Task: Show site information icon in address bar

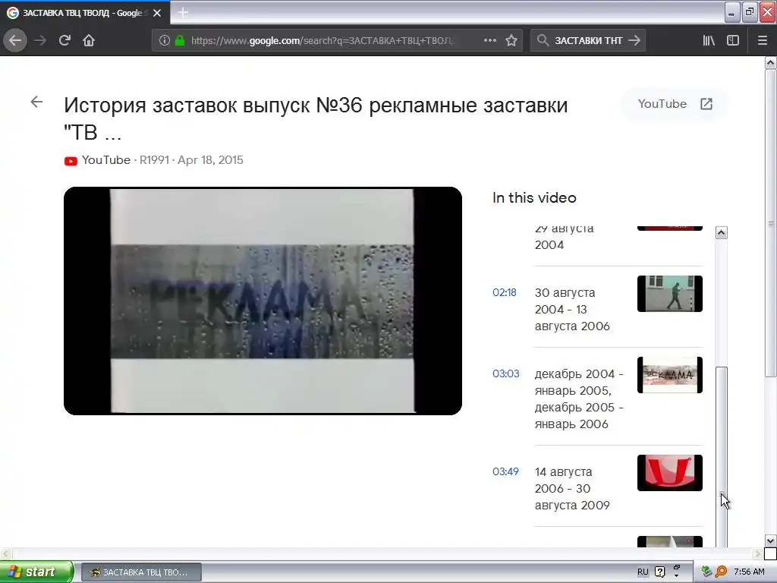Action: (x=164, y=40)
